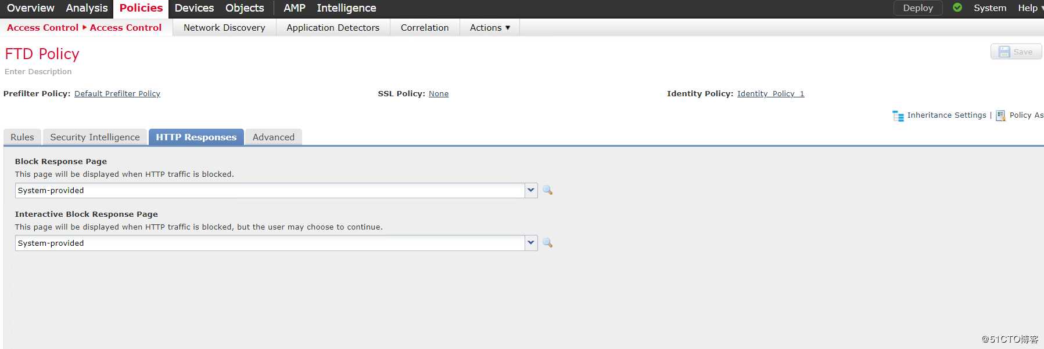The height and width of the screenshot is (349, 1044).
Task: Expand the Block Response Page dropdown
Action: pos(530,190)
